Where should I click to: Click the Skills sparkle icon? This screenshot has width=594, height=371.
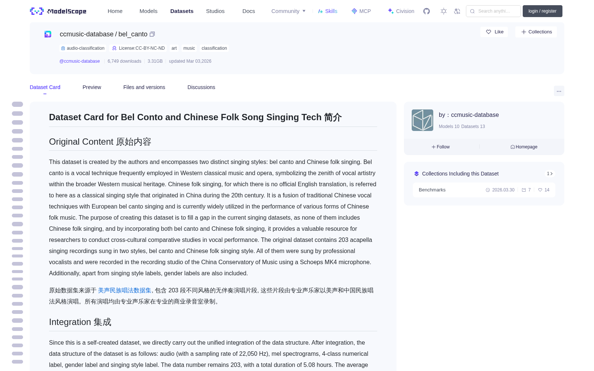coord(320,11)
